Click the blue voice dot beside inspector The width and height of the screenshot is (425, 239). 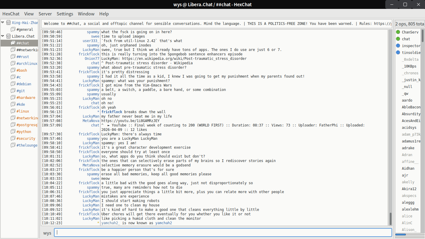(398, 46)
